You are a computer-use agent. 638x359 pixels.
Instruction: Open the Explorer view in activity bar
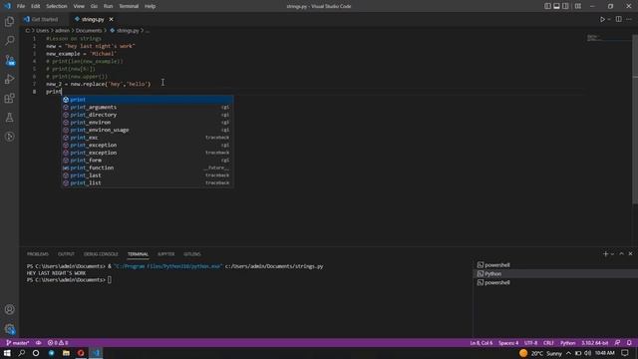[9, 22]
